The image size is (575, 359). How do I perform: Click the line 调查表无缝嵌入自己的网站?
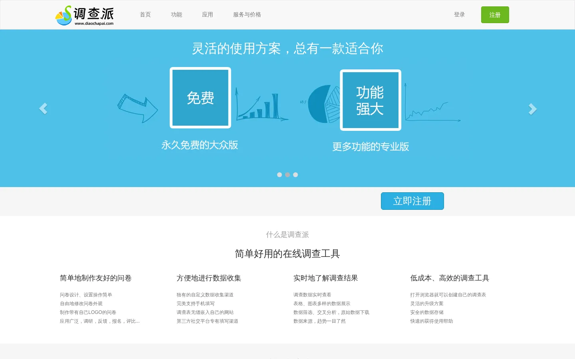pyautogui.click(x=205, y=312)
